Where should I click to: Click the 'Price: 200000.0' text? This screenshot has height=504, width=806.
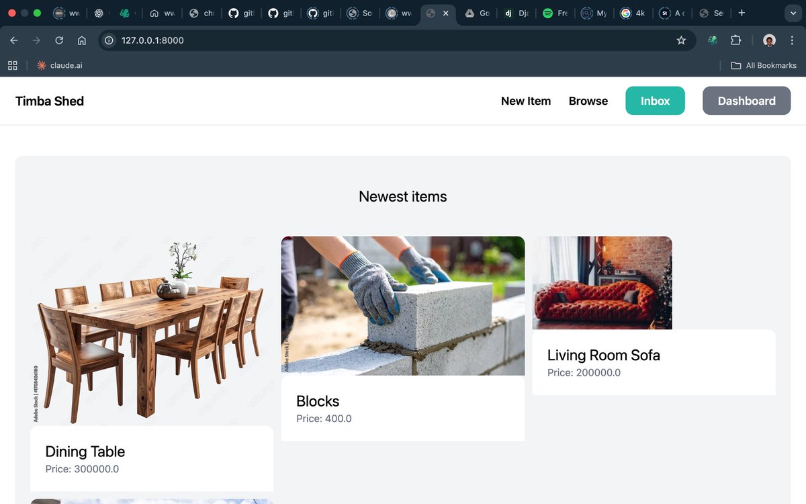584,372
